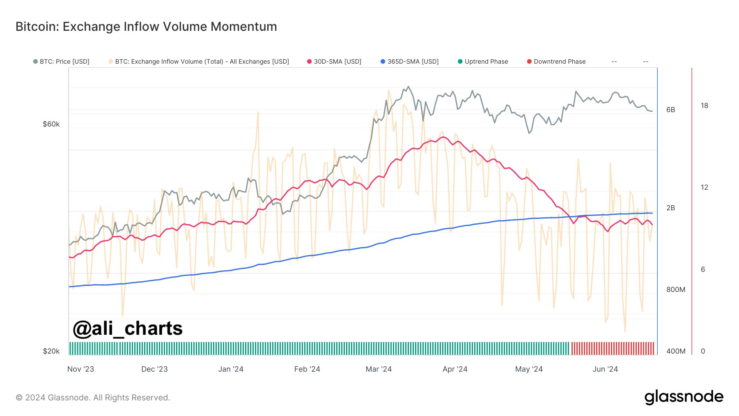Toggle the BTC: Price [USD] legend entry
Image resolution: width=739 pixels, height=416 pixels.
(61, 62)
